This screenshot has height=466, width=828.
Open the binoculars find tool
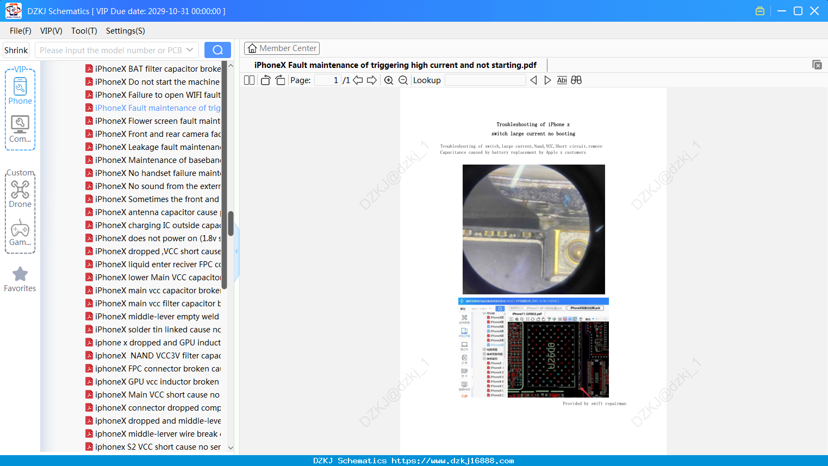576,80
